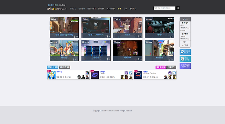
Task: Select MIG TaiRong under sidebar 즐겨찾기 list
Action: point(185,39)
